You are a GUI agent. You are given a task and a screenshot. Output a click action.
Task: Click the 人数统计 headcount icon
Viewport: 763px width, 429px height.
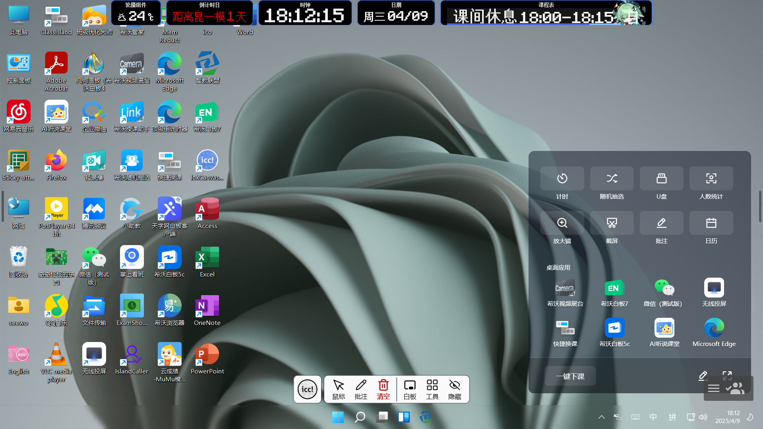click(x=711, y=179)
